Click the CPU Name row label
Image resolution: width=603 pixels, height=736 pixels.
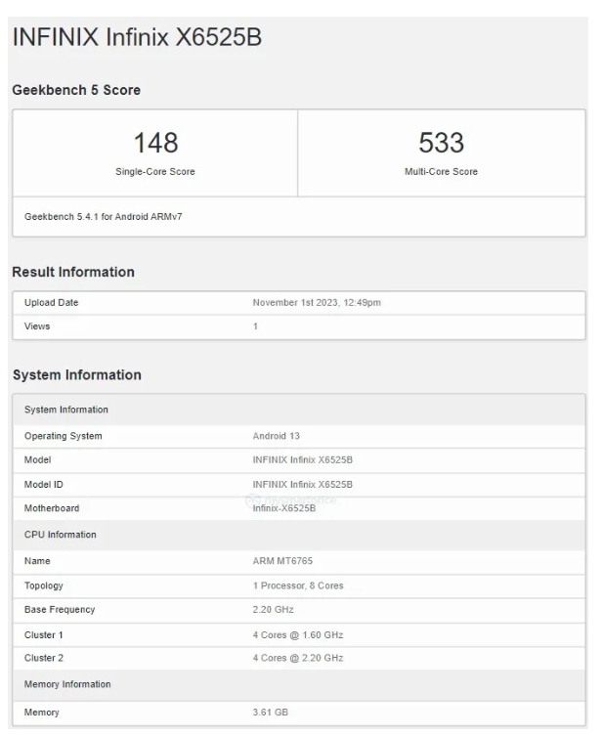coord(37,561)
